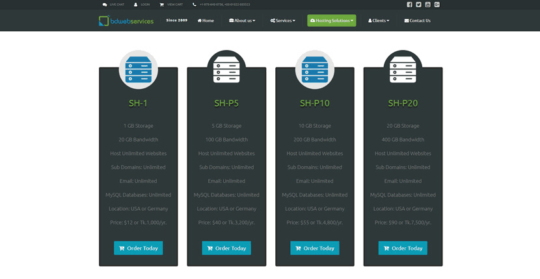This screenshot has width=540, height=279.
Task: Expand the Services dropdown menu
Action: [283, 21]
